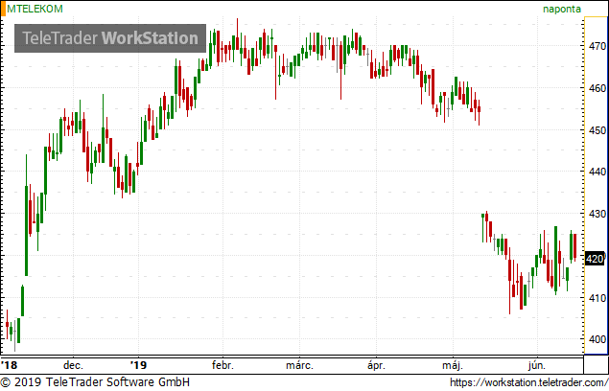Click the 'dec.' date axis label
This screenshot has width=609, height=391.
(73, 365)
